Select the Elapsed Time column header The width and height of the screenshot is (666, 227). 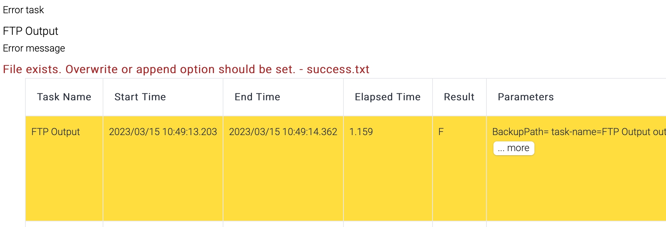coord(387,97)
